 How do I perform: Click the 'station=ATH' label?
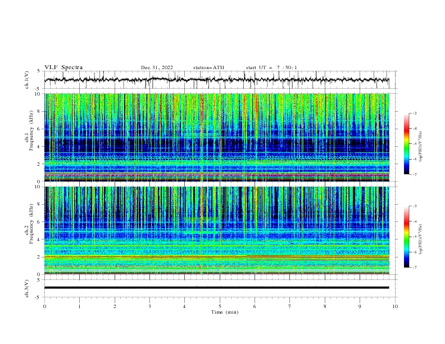(208, 67)
